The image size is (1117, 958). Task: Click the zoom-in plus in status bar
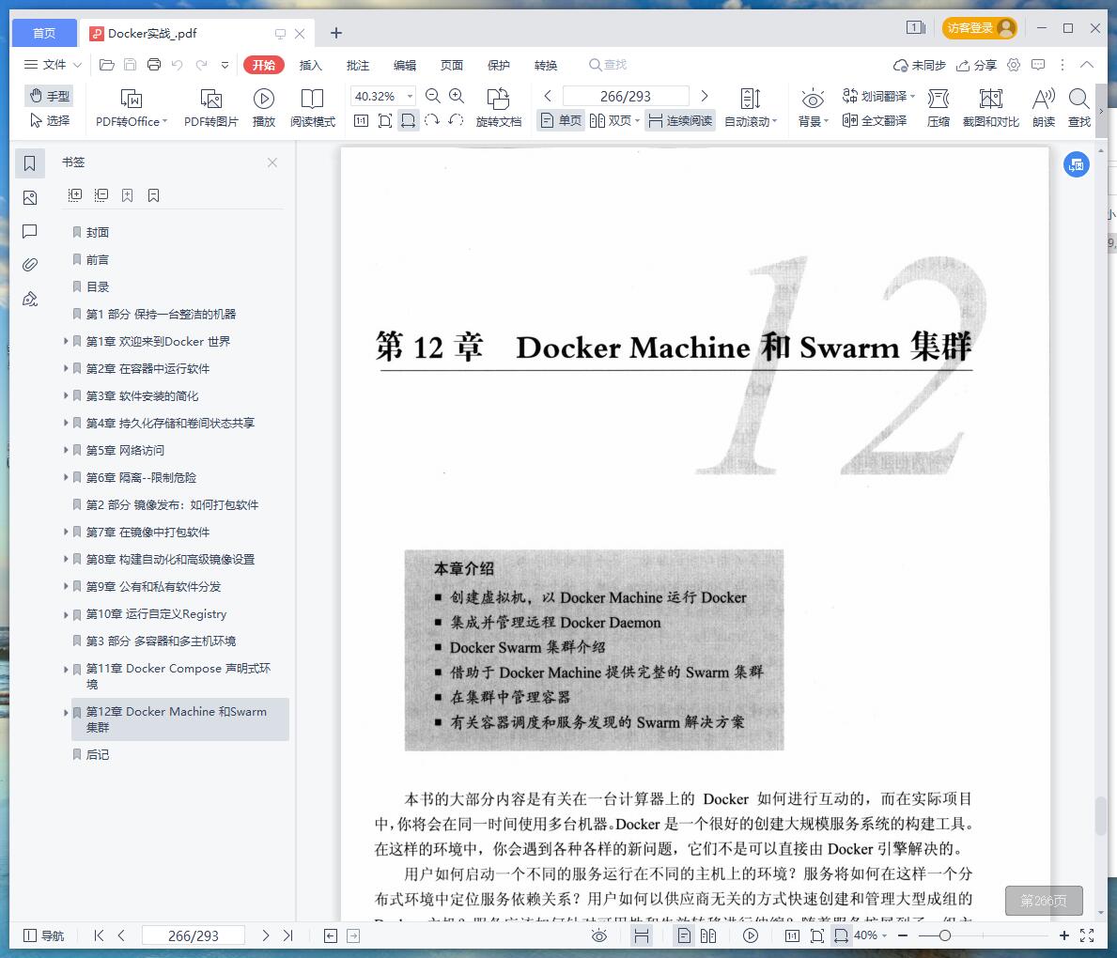click(1063, 935)
